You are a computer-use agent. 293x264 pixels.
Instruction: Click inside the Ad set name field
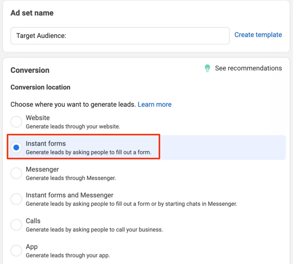click(120, 35)
